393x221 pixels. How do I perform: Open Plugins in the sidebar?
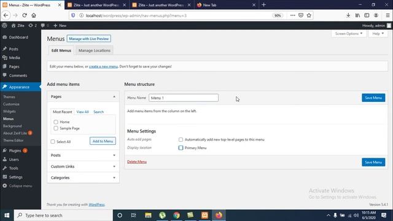pyautogui.click(x=15, y=150)
